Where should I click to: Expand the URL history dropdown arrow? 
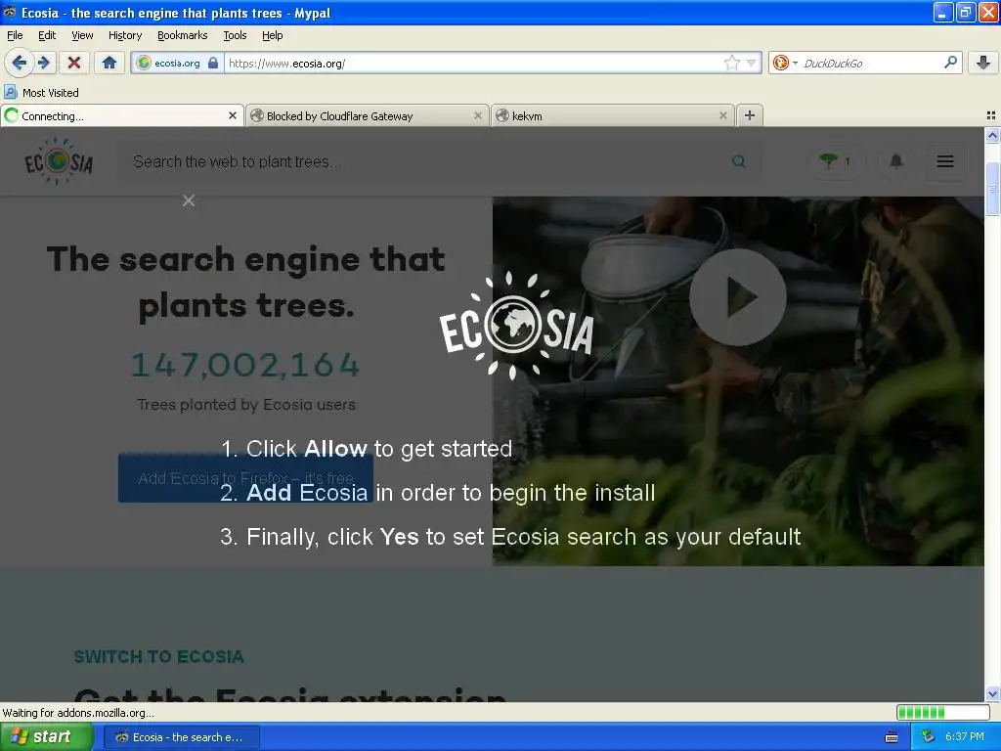[752, 63]
